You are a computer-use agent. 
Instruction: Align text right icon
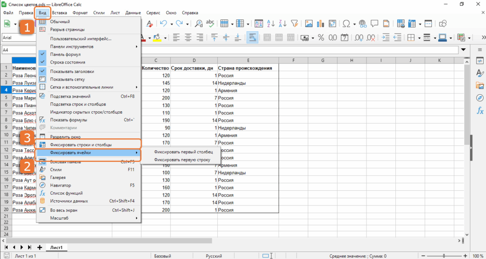pos(200,38)
